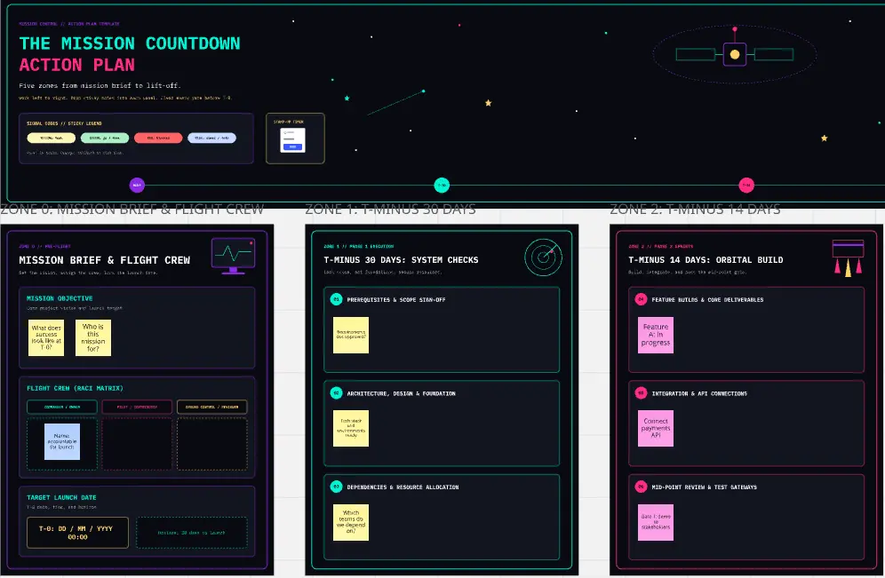
Task: Click the Ground Control / Reviewer column header
Action: [x=212, y=407]
